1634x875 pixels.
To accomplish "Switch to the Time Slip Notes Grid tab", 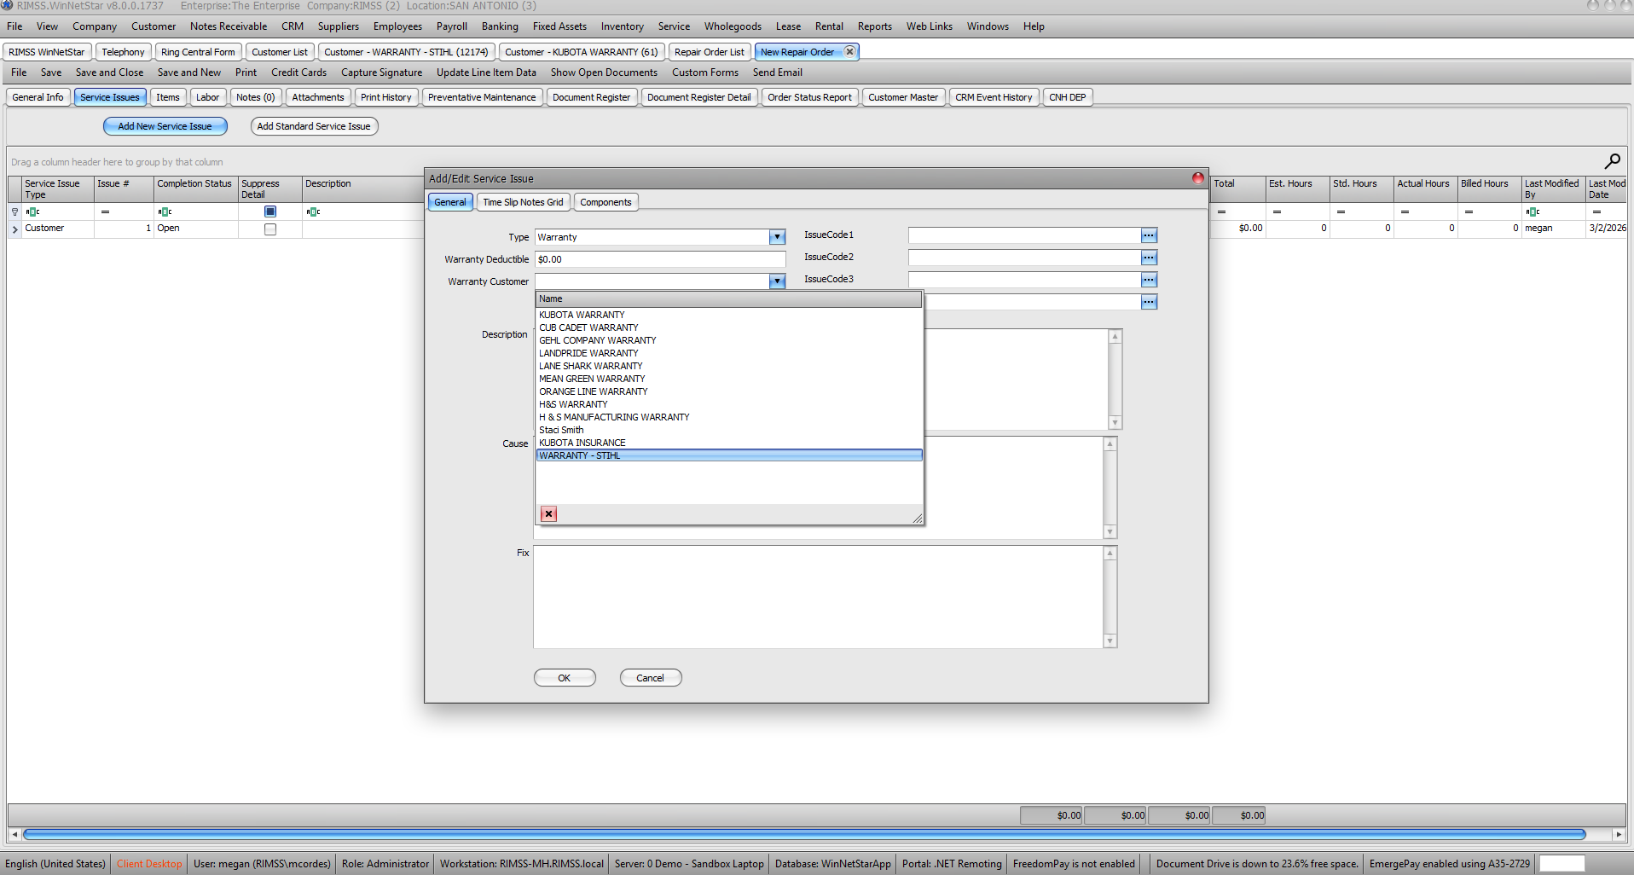I will click(x=523, y=202).
